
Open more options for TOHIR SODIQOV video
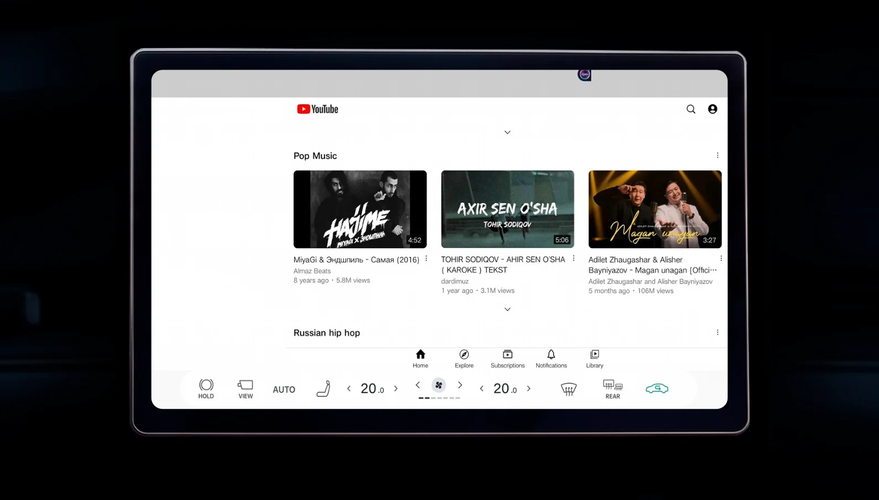[x=574, y=259]
